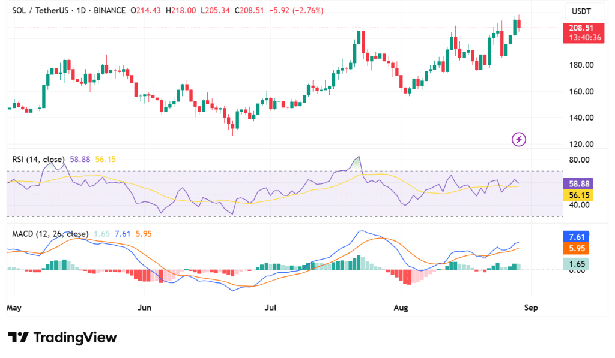Click the Aug label on the time axis
The height and width of the screenshot is (358, 615).
point(401,308)
